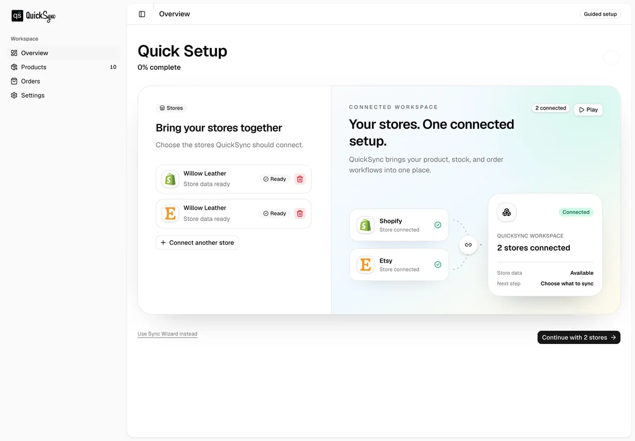Click the Products box icon in sidebar
Viewport: 635px width, 441px height.
tap(14, 67)
